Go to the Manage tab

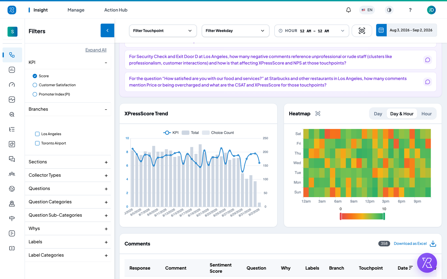(x=76, y=10)
